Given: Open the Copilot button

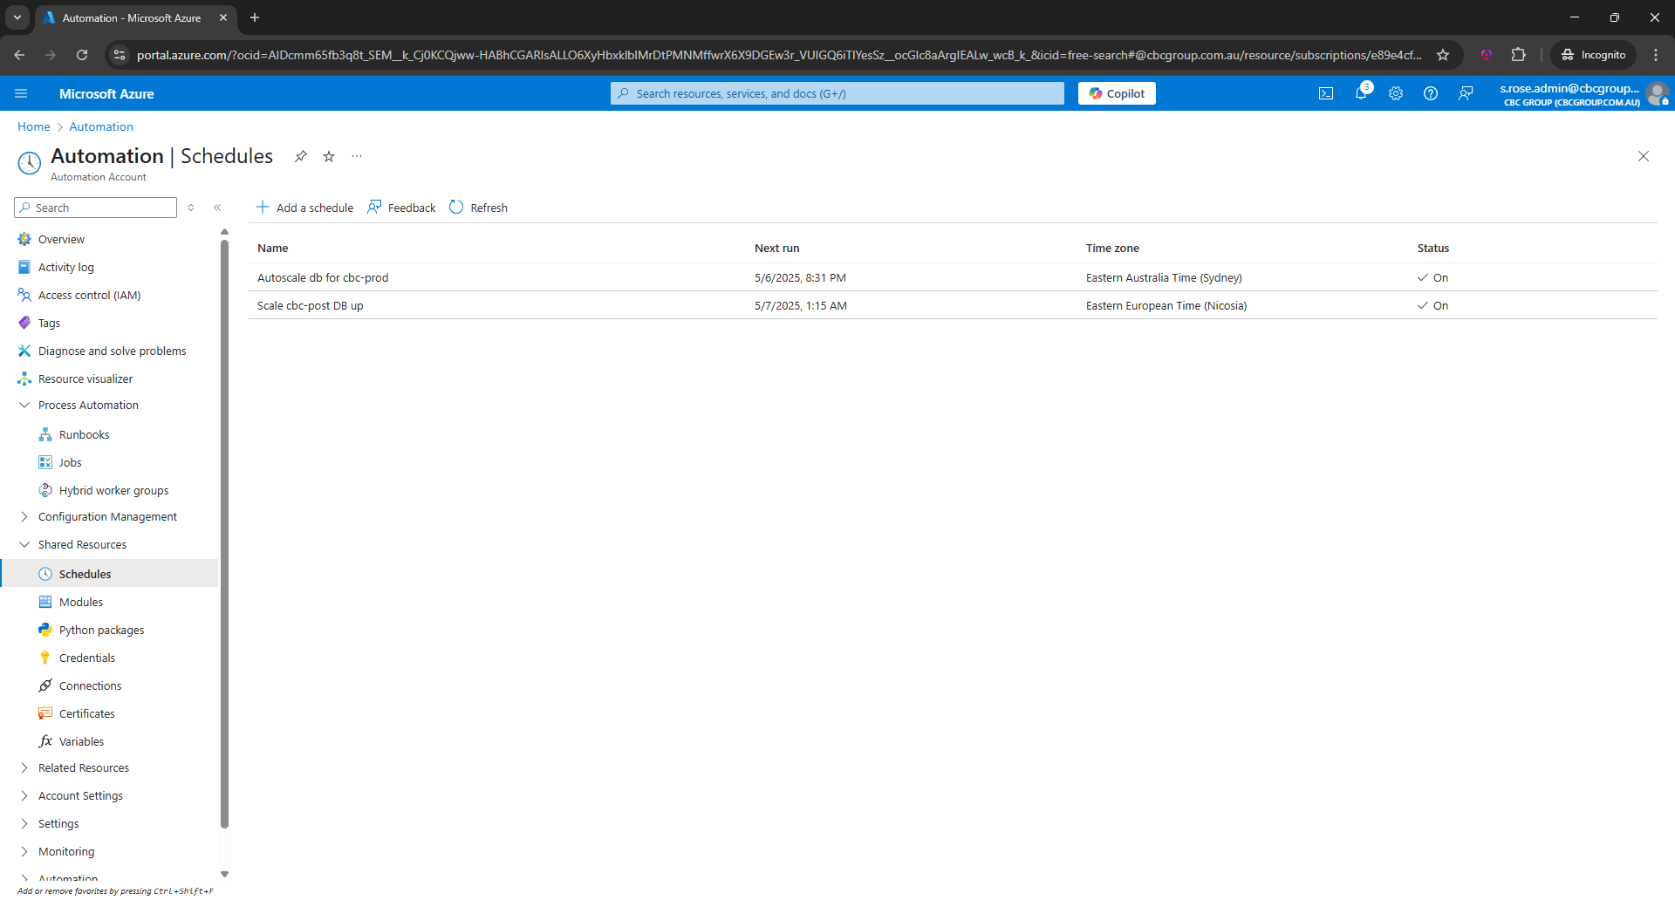Looking at the screenshot, I should pyautogui.click(x=1117, y=93).
